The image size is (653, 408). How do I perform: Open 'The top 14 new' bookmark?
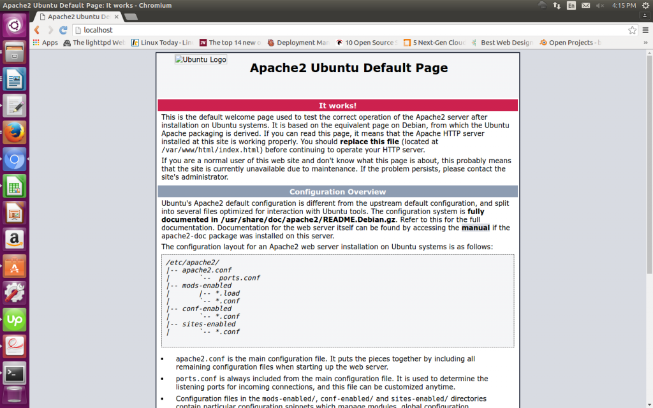pyautogui.click(x=230, y=43)
